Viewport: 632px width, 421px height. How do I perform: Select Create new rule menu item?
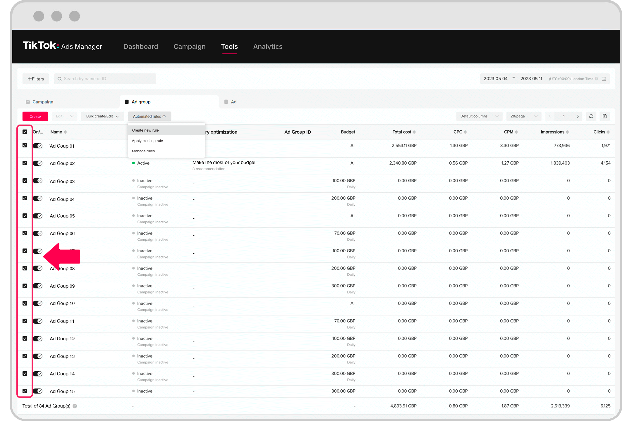145,130
